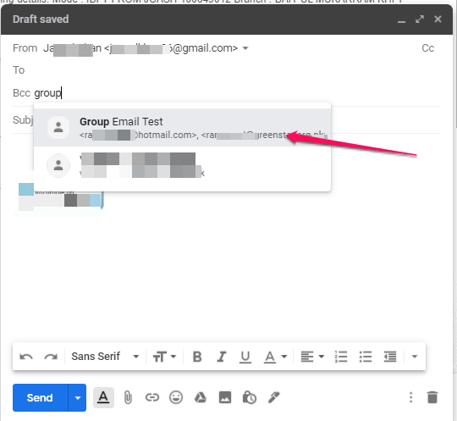Open the insert emoji picker
This screenshot has height=421, width=457.
tap(176, 397)
